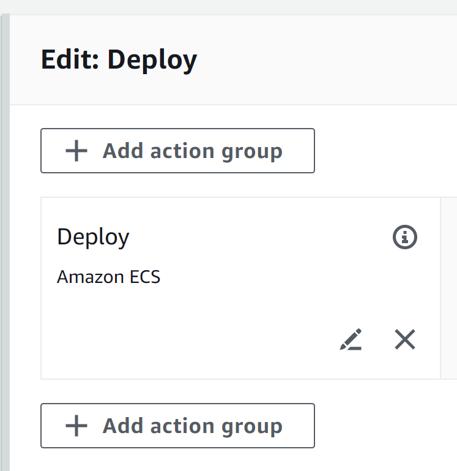Click plus icon in bottom Add action group
Viewport: 457px width, 471px height.
pos(76,426)
